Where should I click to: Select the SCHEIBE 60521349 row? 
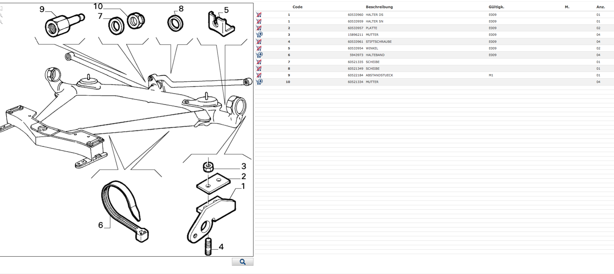pos(372,69)
